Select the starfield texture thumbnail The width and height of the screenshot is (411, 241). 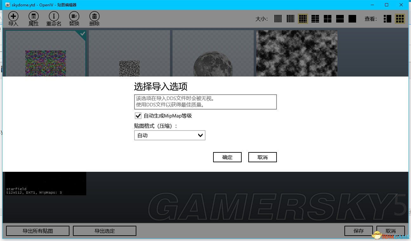46,184
